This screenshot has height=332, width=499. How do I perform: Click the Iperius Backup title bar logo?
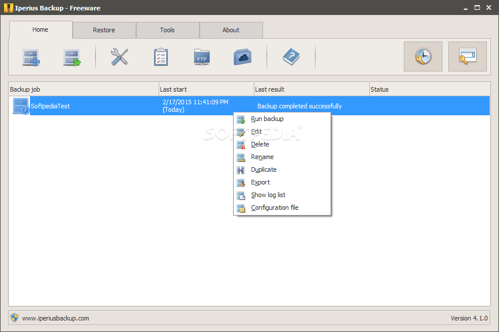(9, 8)
